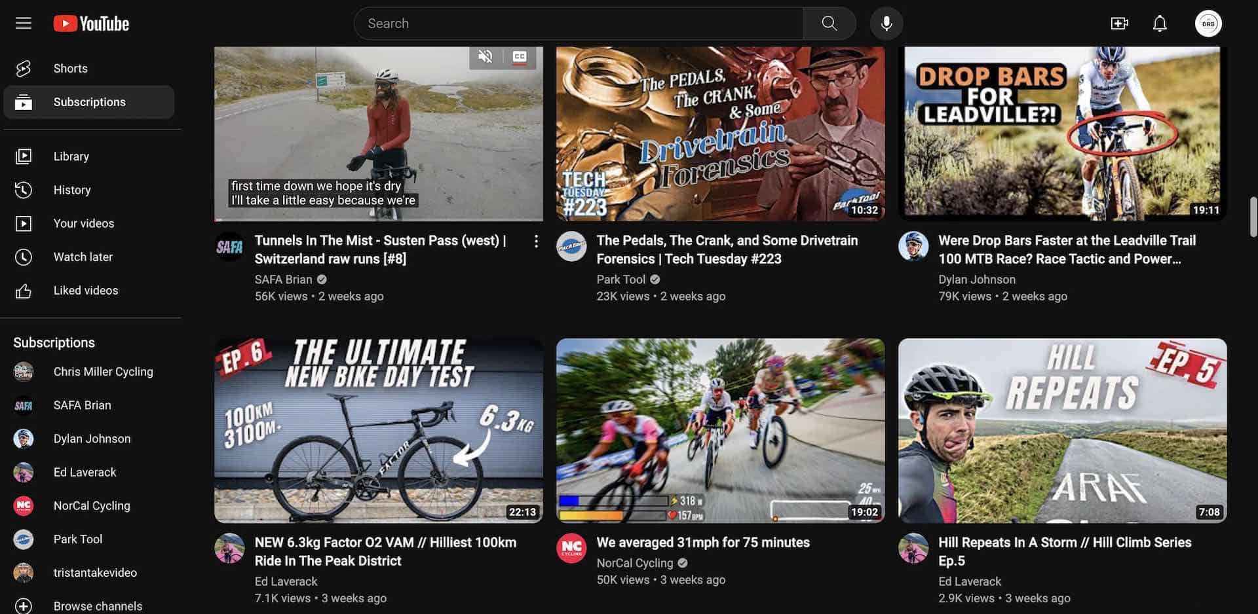This screenshot has height=614, width=1258.
Task: Open the NorCal Cycling channel from subscriptions
Action: click(x=92, y=505)
